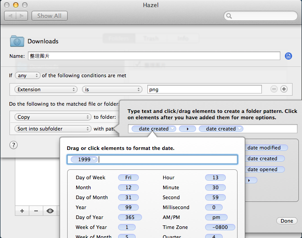Add the Second '59' element
This screenshot has width=302, height=238.
215,197
